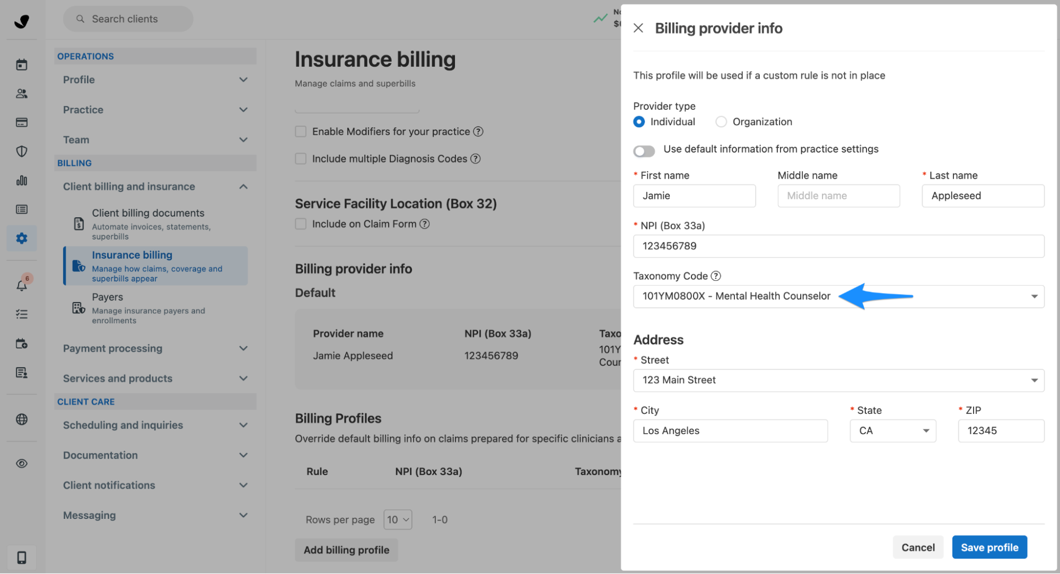
Task: Open the Taxonomy Code dropdown
Action: pyautogui.click(x=1034, y=297)
